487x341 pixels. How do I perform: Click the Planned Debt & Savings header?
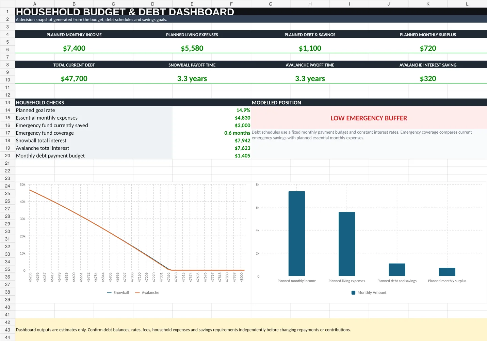coord(310,35)
